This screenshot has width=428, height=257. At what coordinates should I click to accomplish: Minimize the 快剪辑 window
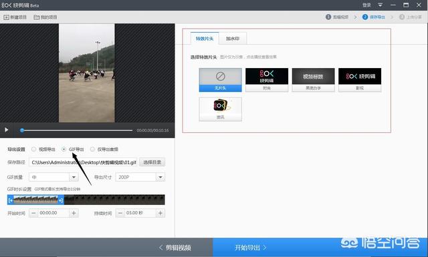(393, 5)
